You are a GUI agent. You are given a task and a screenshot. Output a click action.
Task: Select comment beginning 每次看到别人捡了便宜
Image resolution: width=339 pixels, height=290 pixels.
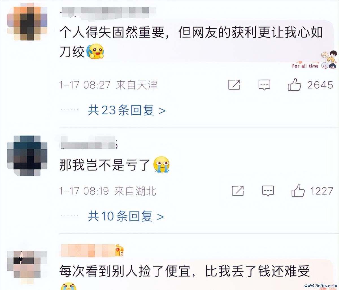(184, 271)
